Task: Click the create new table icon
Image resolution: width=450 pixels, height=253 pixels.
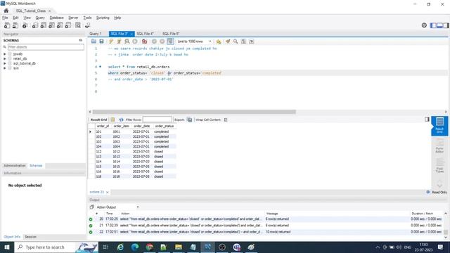Action: [43, 25]
